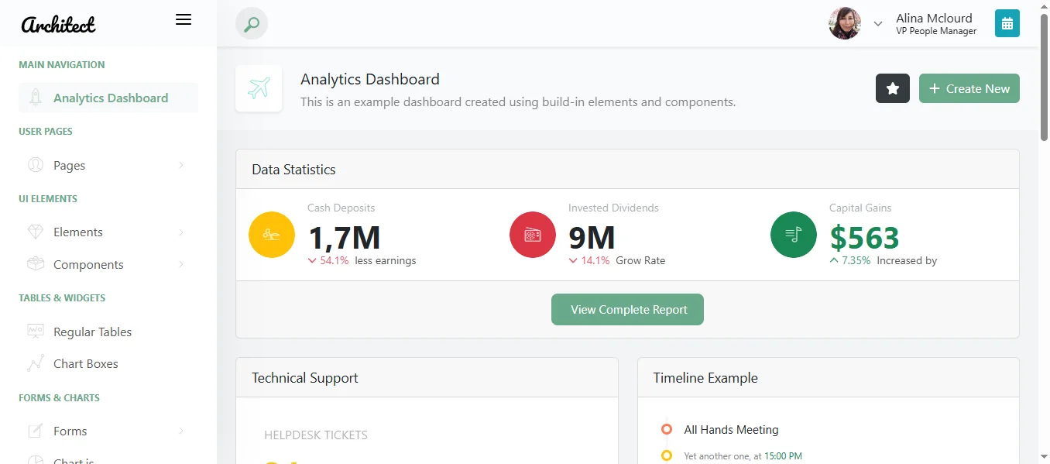Open the profile dropdown beside the avatar

(x=877, y=23)
